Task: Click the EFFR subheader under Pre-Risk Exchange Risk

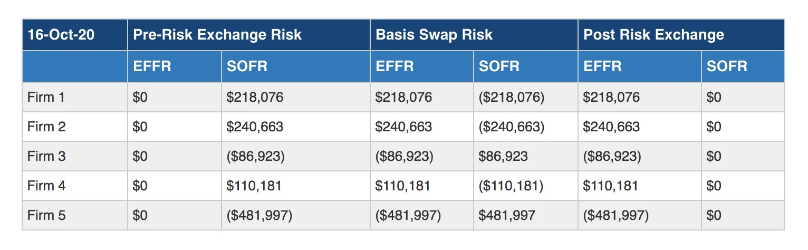Action: pos(152,66)
